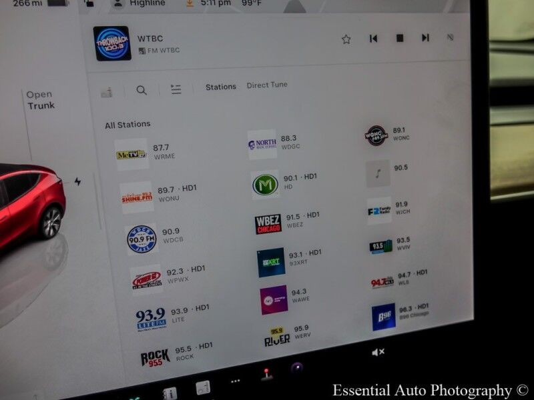Open the arcade joystick app
The height and width of the screenshot is (400, 534).
click(x=266, y=374)
